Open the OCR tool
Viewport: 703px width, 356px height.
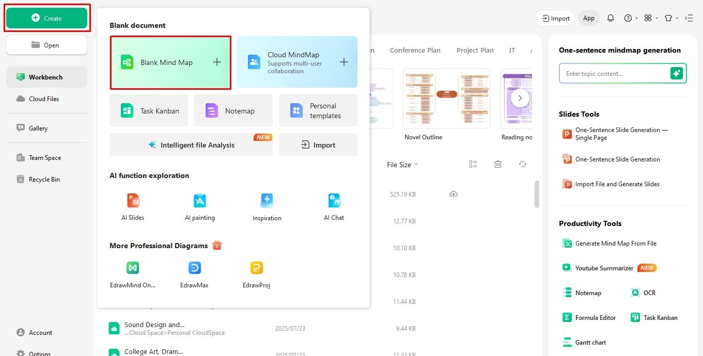coord(644,293)
